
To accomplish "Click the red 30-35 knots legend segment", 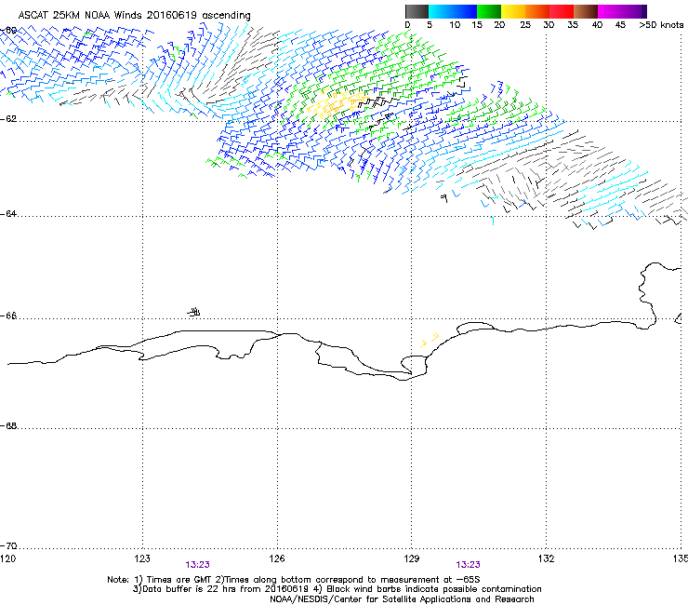I will click(562, 11).
